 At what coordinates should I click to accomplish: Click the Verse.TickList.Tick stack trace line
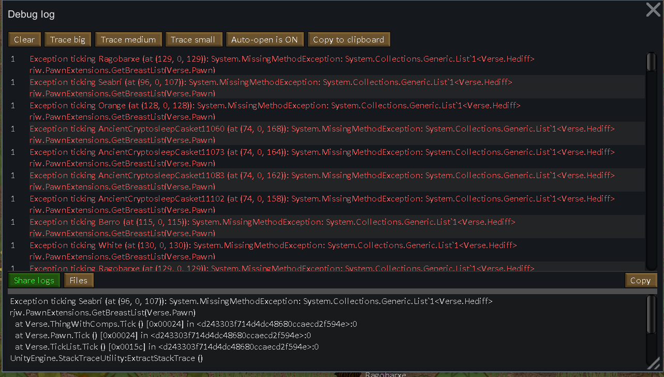pyautogui.click(x=167, y=347)
